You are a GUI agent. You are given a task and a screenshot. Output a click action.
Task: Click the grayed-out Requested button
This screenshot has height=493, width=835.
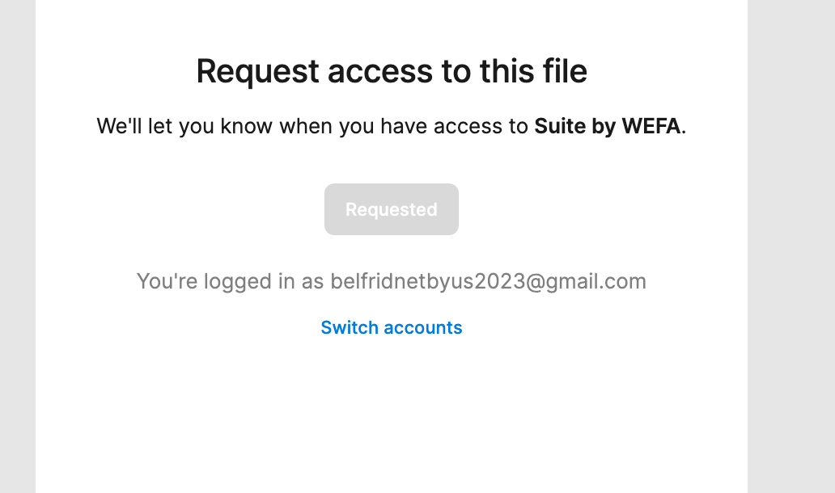click(x=392, y=209)
